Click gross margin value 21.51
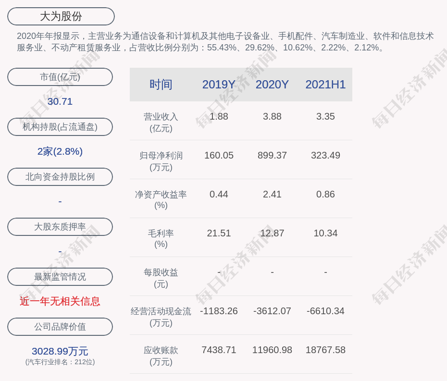 [x=219, y=233]
